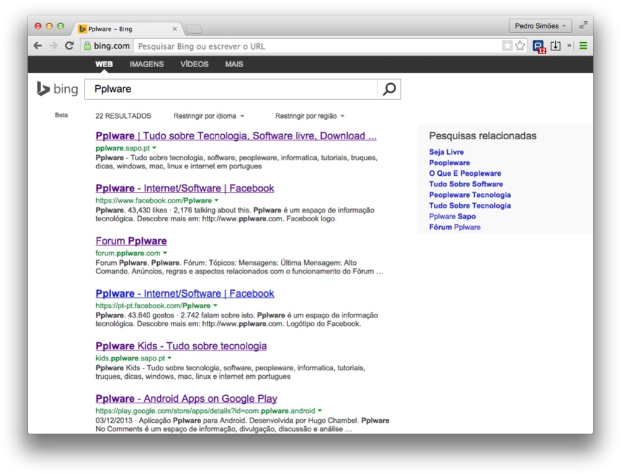Click related search Peopleware
621x474 pixels.
[450, 163]
